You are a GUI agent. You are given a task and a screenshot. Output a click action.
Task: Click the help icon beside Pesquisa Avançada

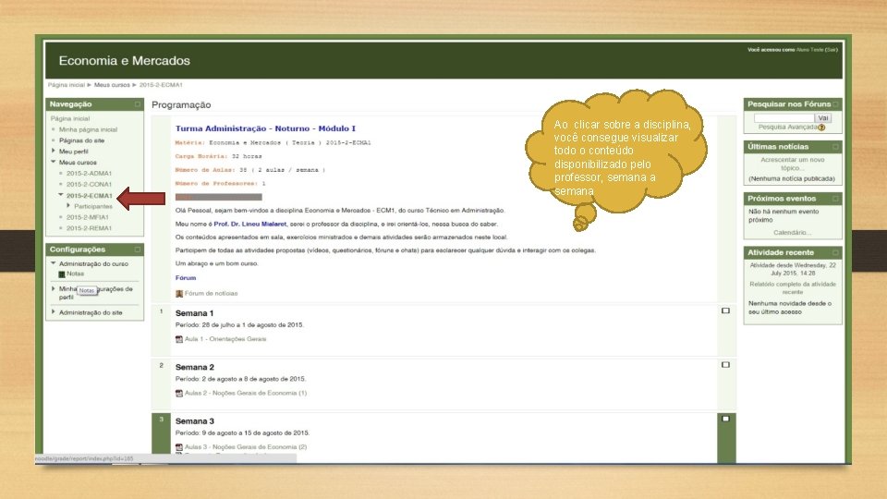[821, 128]
